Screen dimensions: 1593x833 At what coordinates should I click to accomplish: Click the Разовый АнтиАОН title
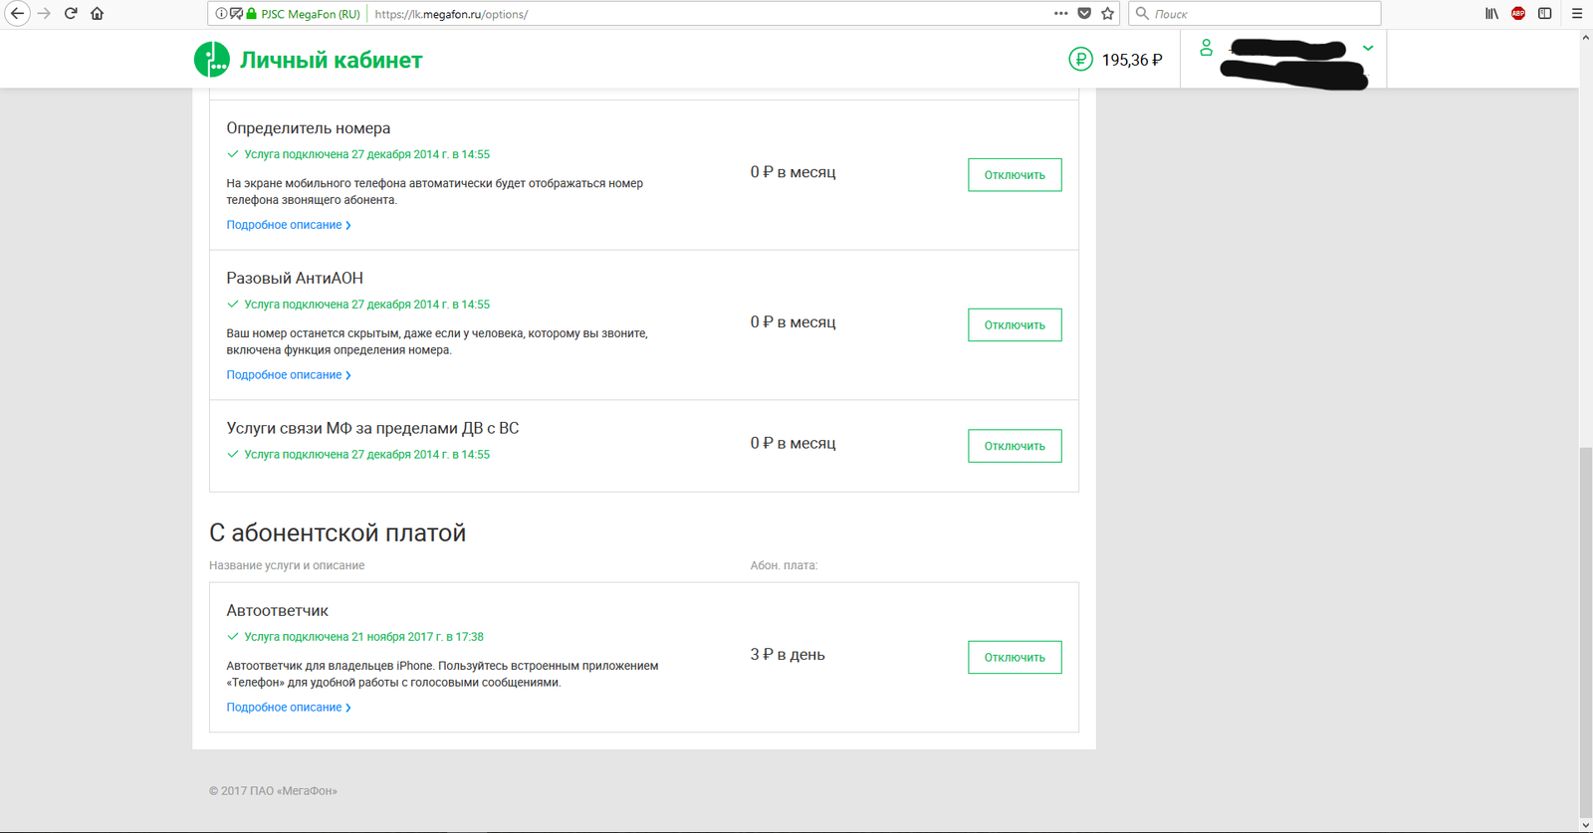click(x=295, y=279)
